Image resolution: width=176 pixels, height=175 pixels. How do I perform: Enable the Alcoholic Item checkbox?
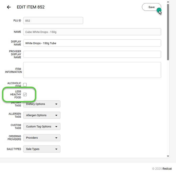click(x=25, y=85)
